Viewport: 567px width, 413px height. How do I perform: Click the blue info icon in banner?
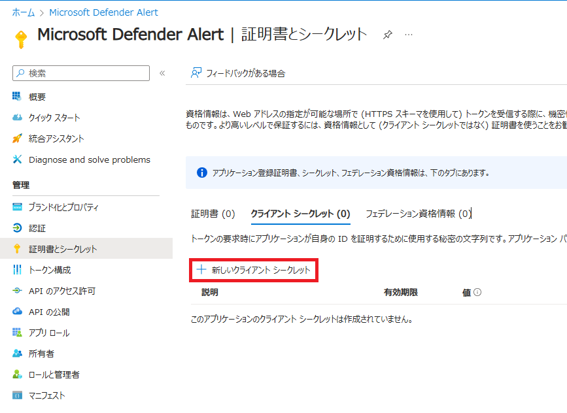[x=202, y=173]
